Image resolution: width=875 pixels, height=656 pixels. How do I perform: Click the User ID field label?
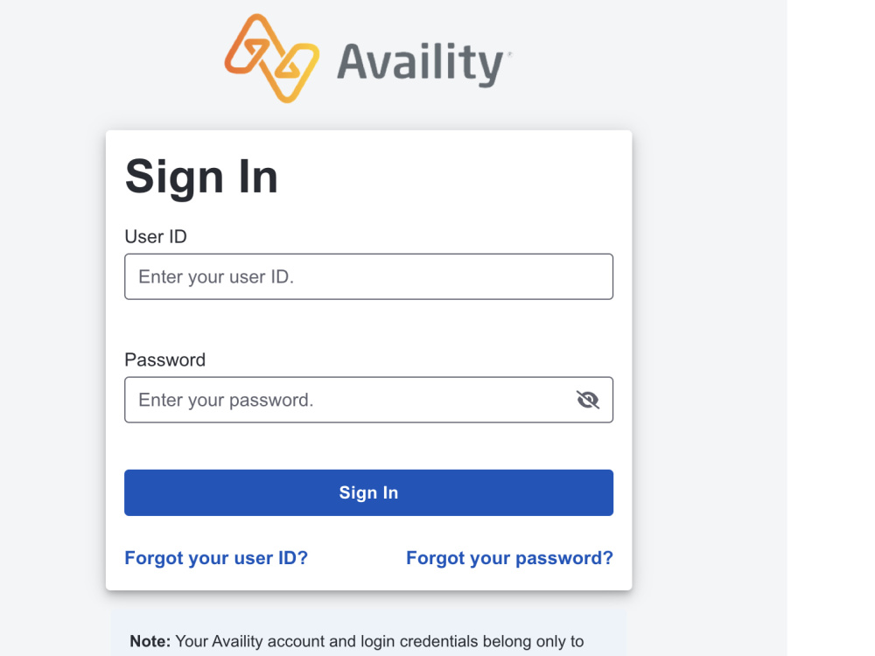[156, 236]
